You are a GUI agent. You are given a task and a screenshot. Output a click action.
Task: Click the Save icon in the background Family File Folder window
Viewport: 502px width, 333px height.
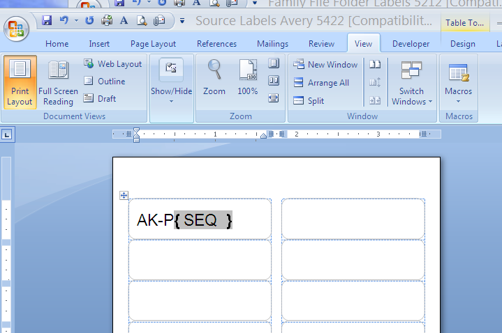coord(119,3)
